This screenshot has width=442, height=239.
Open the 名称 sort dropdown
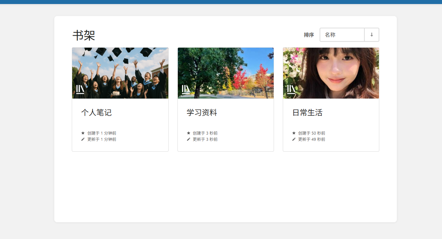[342, 35]
